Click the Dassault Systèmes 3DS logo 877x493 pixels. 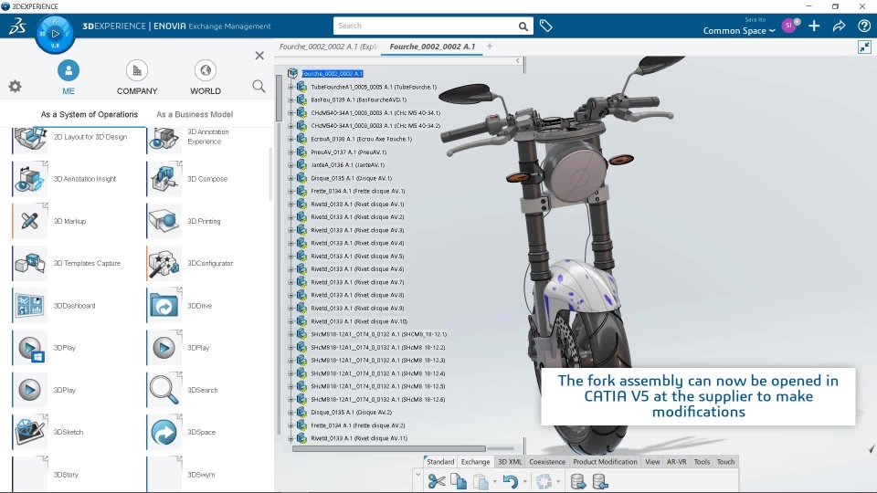(16, 26)
